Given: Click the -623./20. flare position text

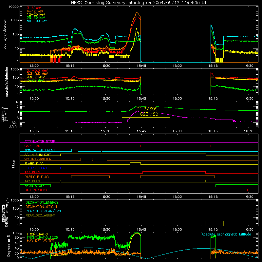Looking at the screenshot, I should pyautogui.click(x=148, y=114).
